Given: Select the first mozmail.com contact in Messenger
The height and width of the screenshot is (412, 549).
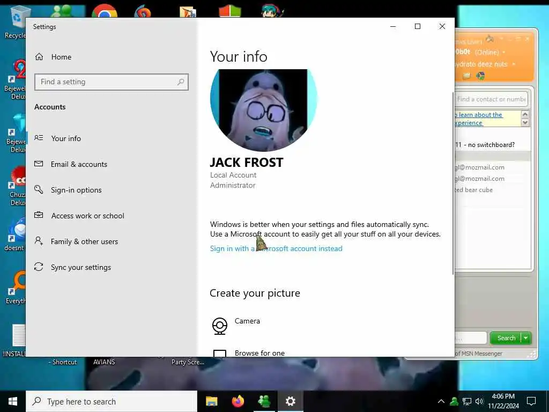Looking at the screenshot, I should (480, 167).
